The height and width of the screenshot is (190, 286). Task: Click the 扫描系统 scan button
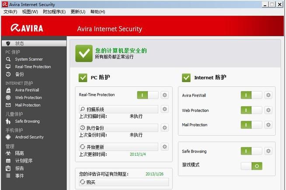pyautogui.click(x=119, y=109)
